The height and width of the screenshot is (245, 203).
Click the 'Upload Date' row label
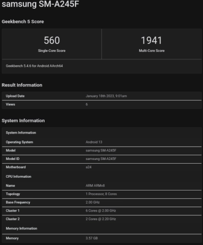click(x=15, y=96)
